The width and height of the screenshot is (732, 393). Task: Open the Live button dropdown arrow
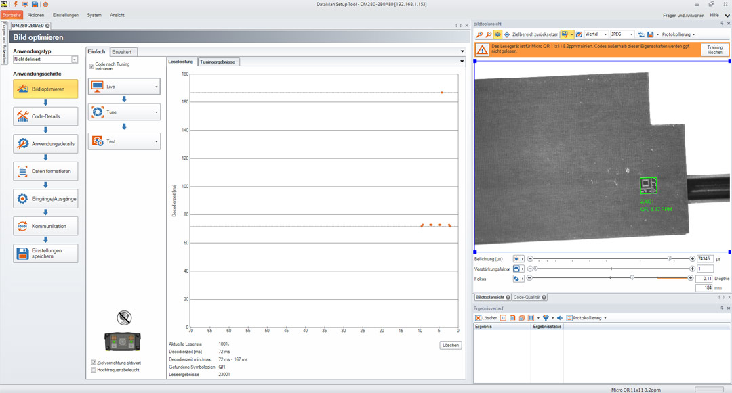[x=157, y=87]
